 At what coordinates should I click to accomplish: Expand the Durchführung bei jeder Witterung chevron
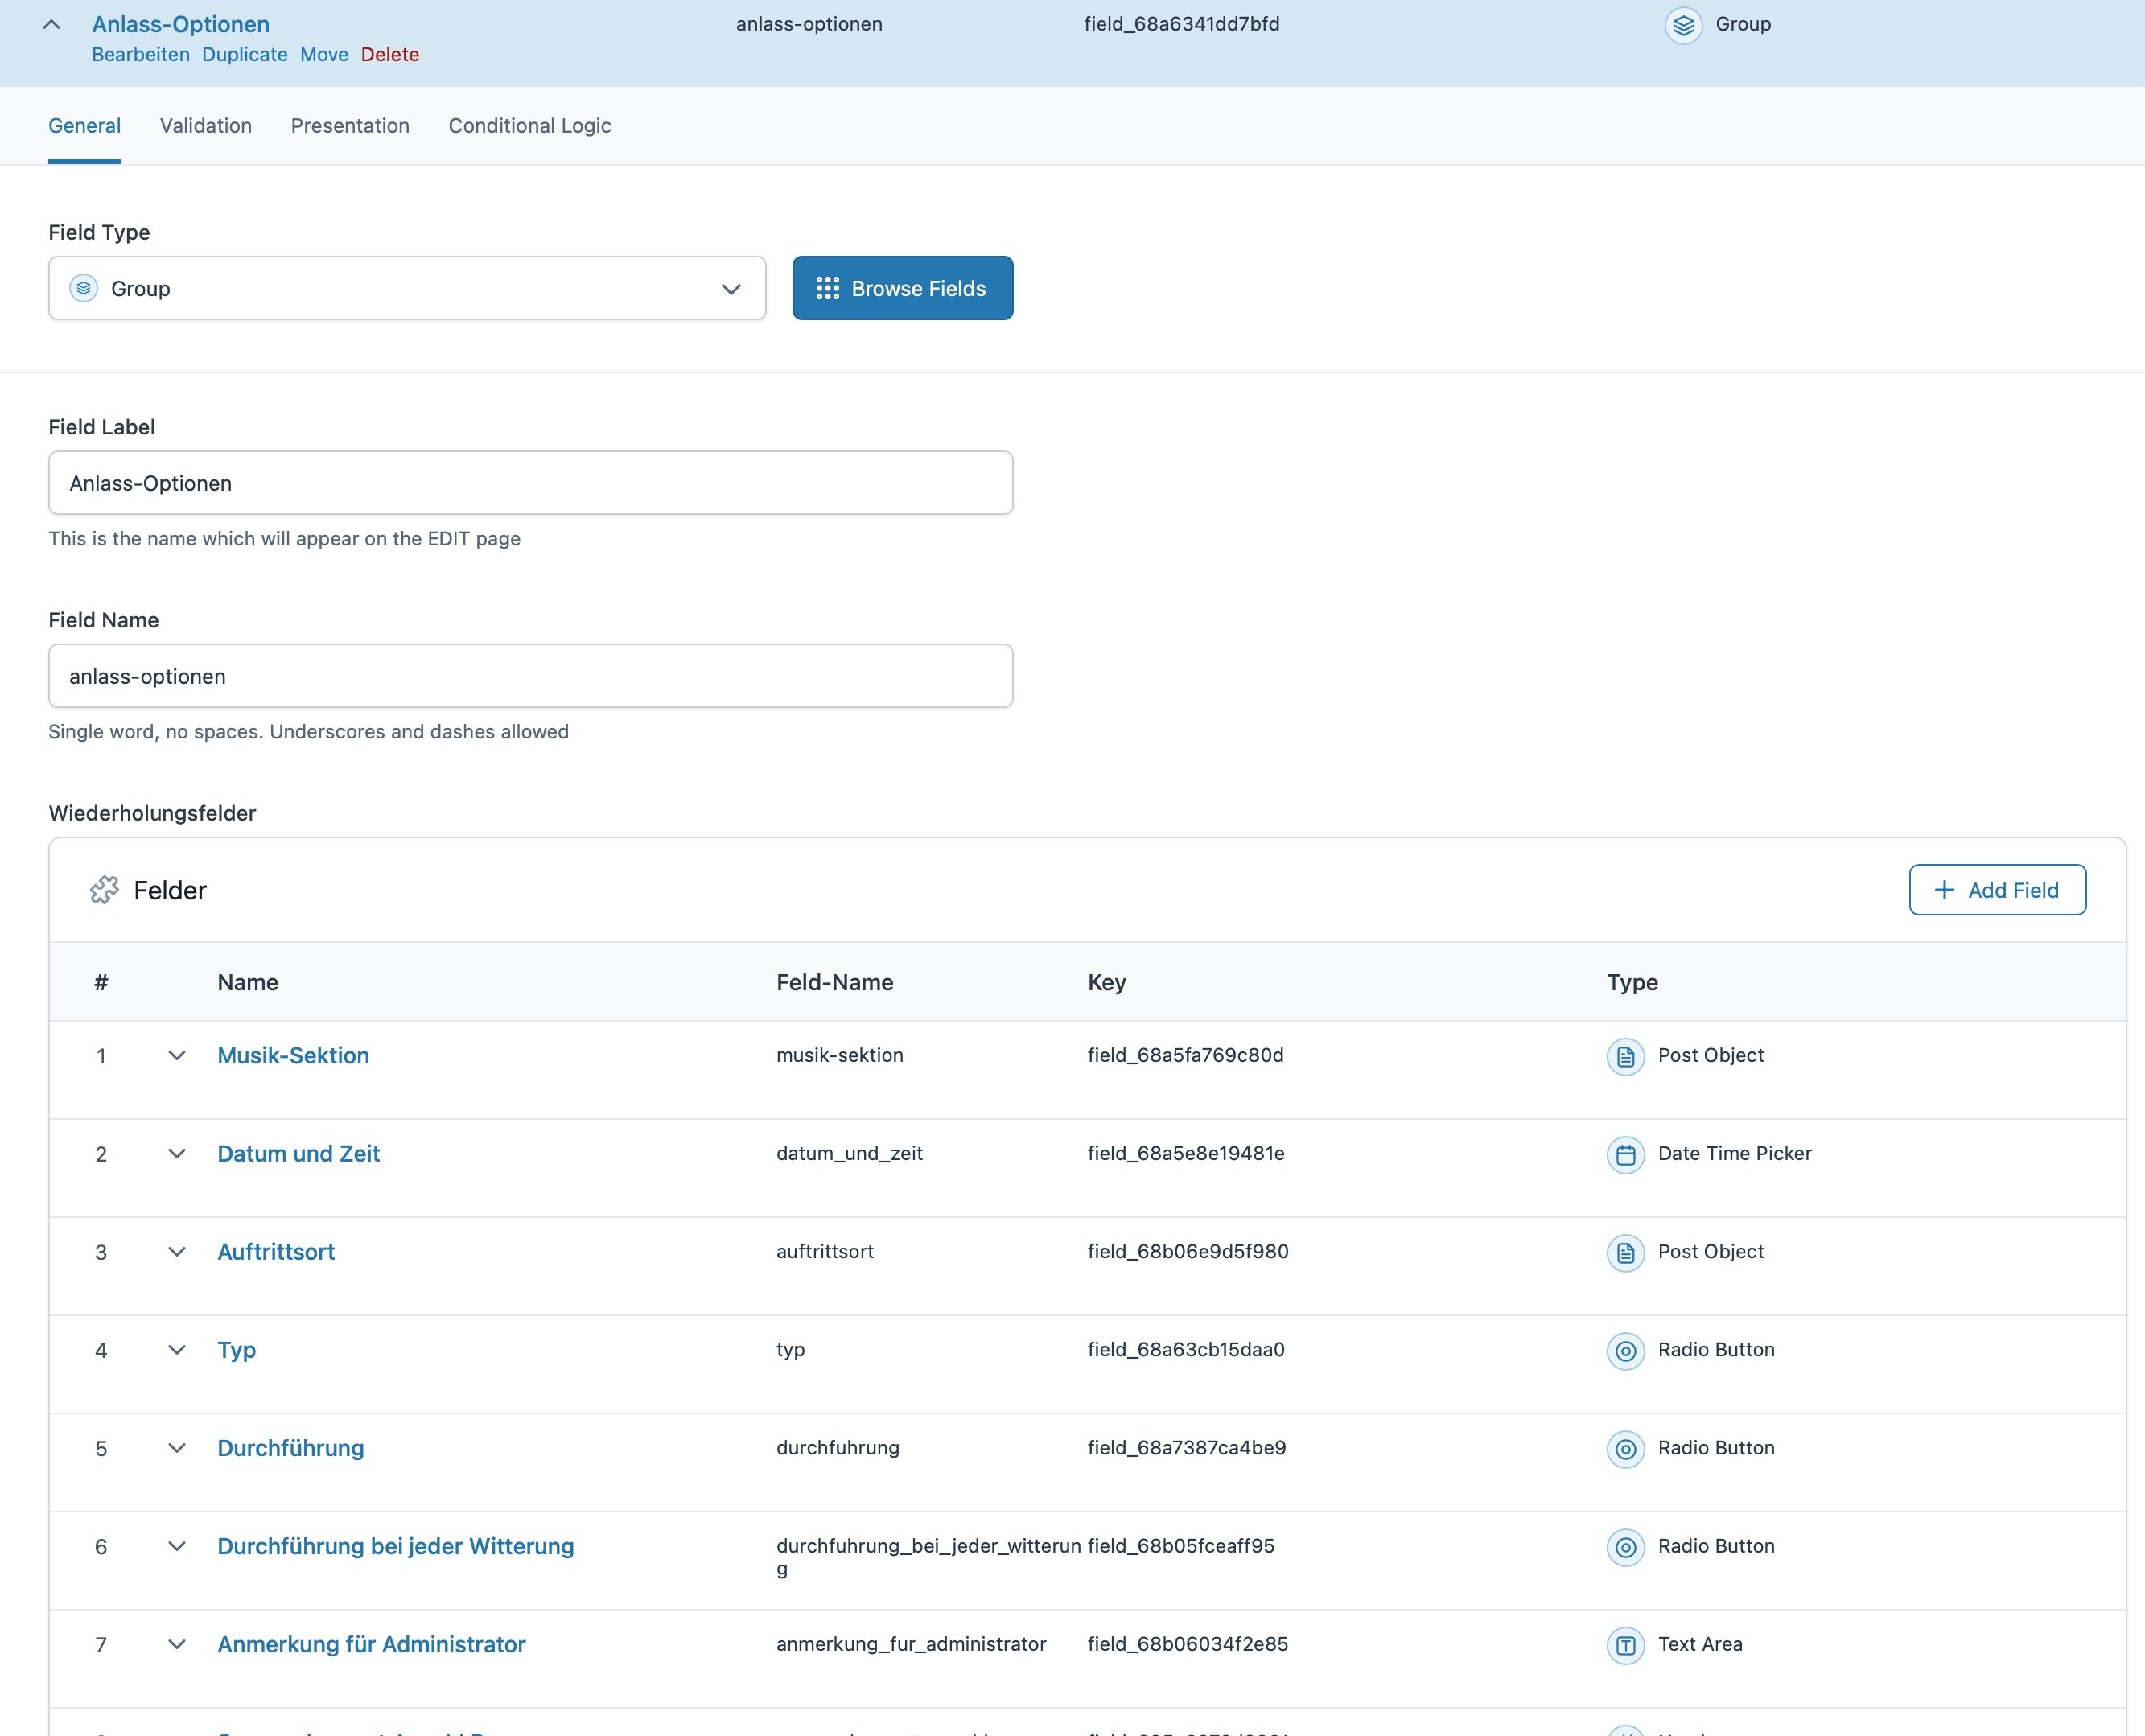pos(177,1547)
